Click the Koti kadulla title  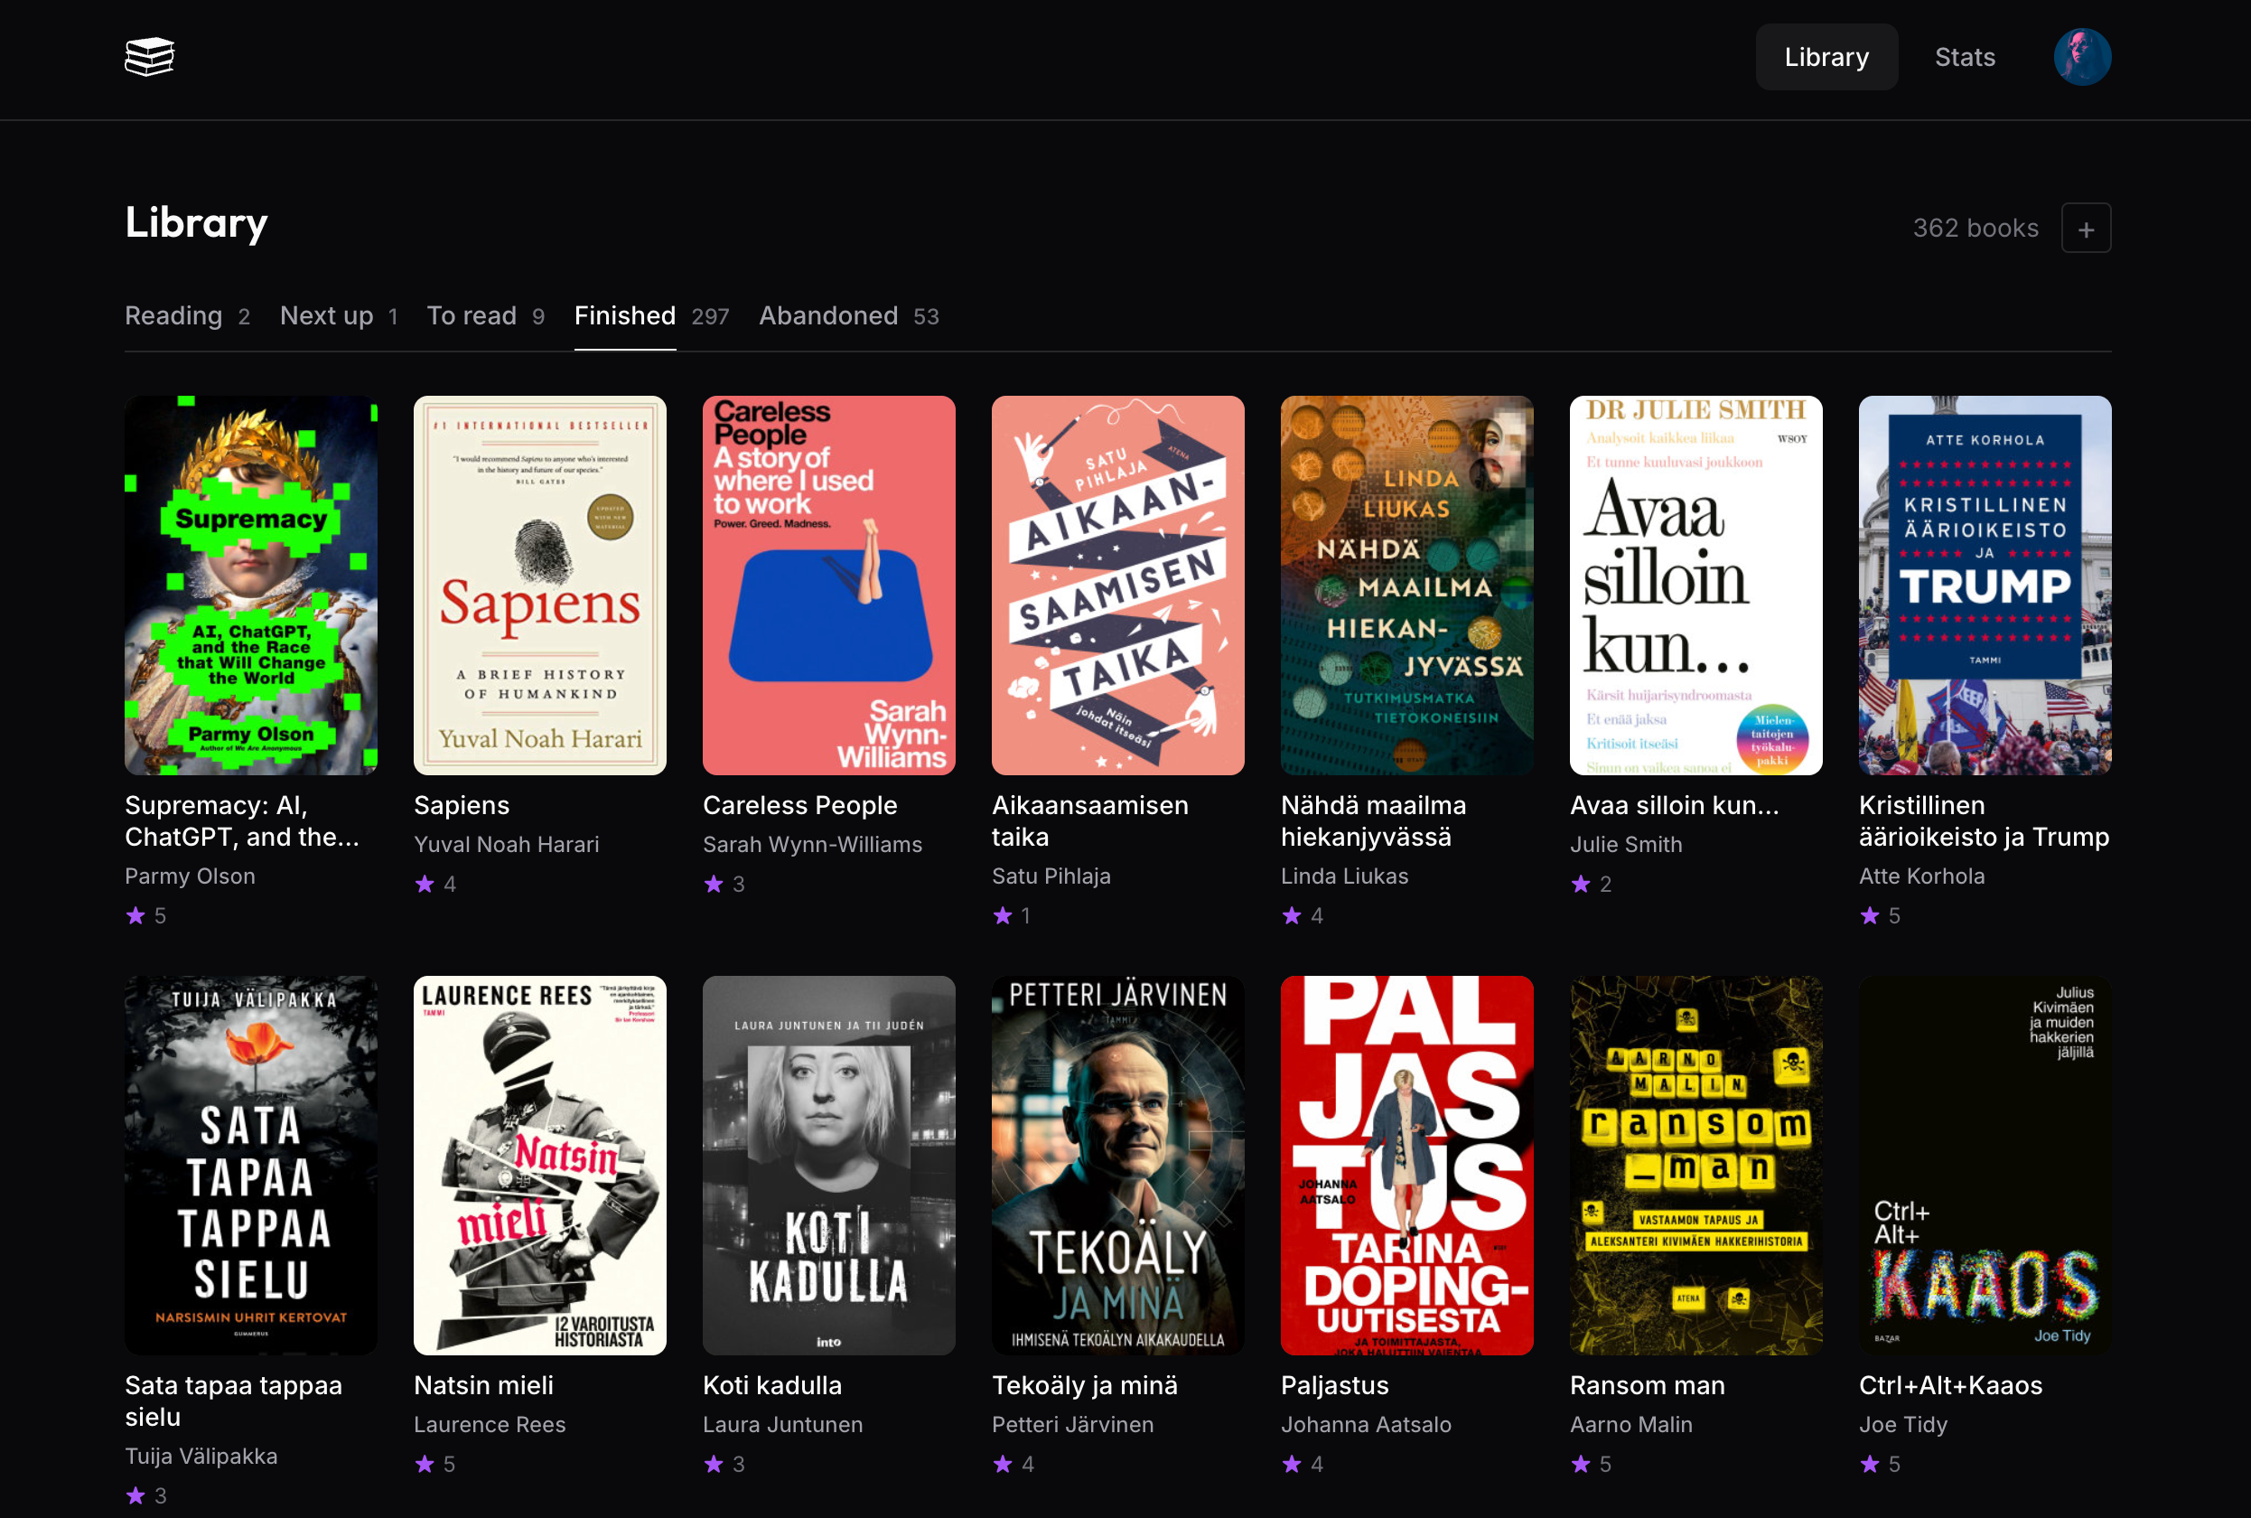(771, 1385)
